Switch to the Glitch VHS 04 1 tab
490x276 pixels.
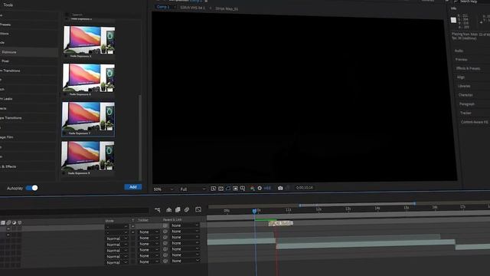[x=192, y=8]
